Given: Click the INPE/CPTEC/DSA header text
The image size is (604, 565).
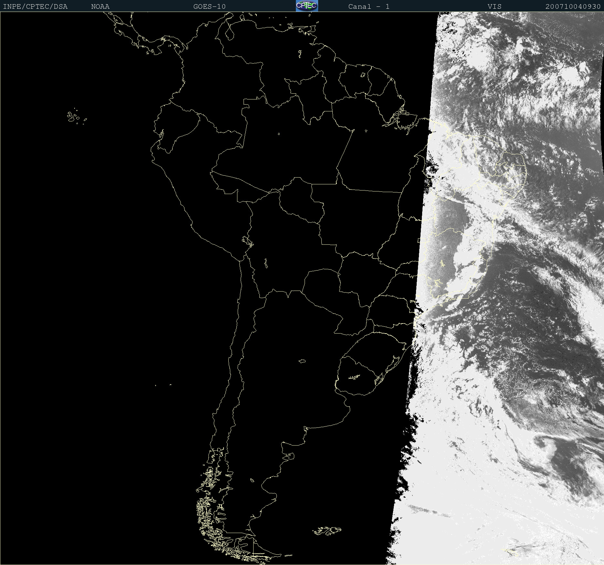Looking at the screenshot, I should [x=35, y=6].
